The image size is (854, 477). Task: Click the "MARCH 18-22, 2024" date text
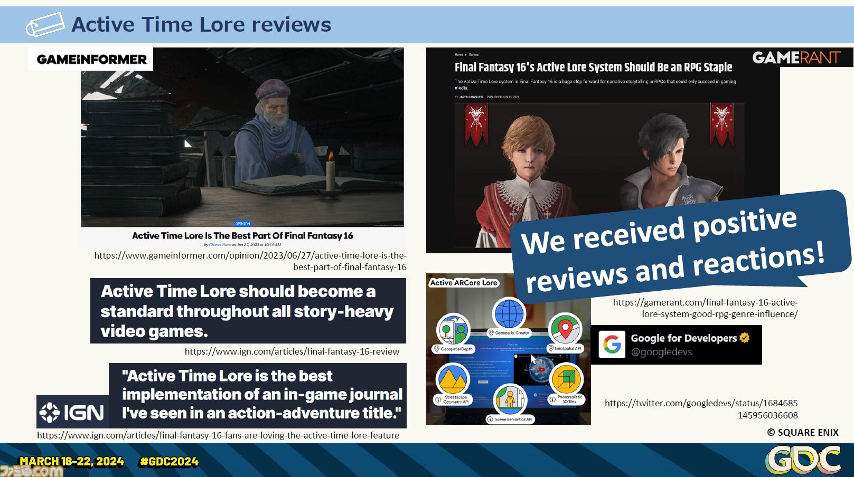72,462
